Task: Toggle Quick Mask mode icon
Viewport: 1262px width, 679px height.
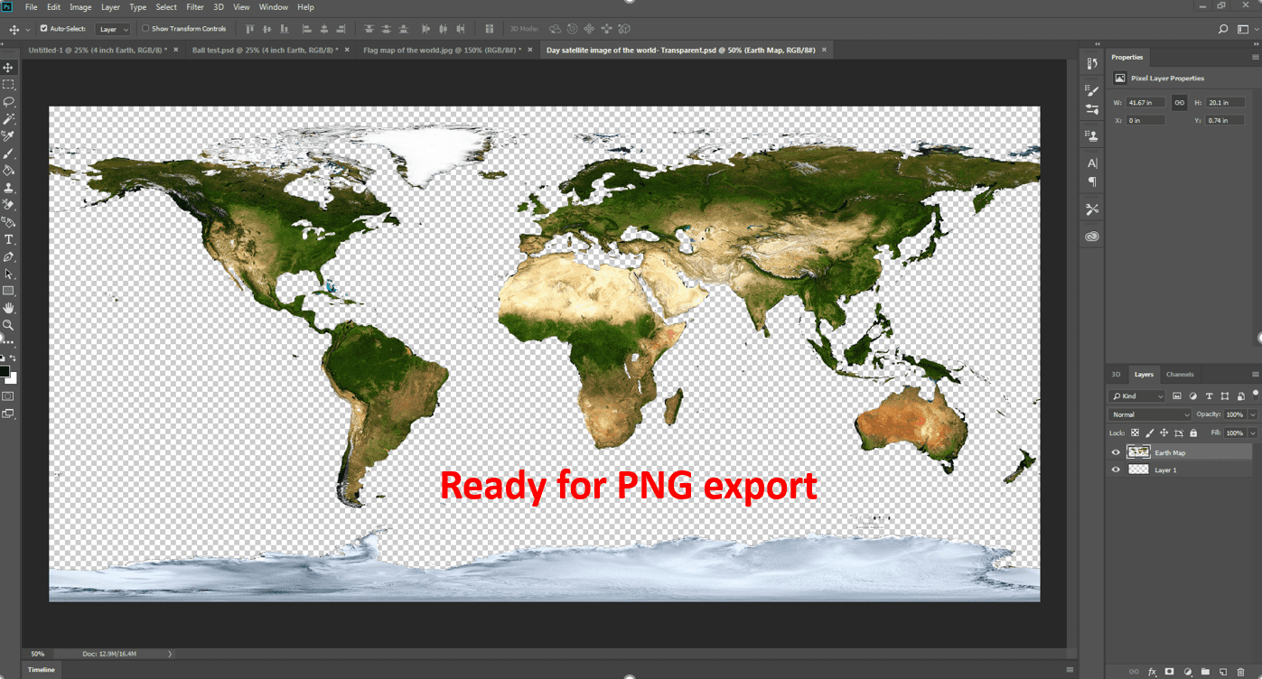Action: click(x=8, y=396)
